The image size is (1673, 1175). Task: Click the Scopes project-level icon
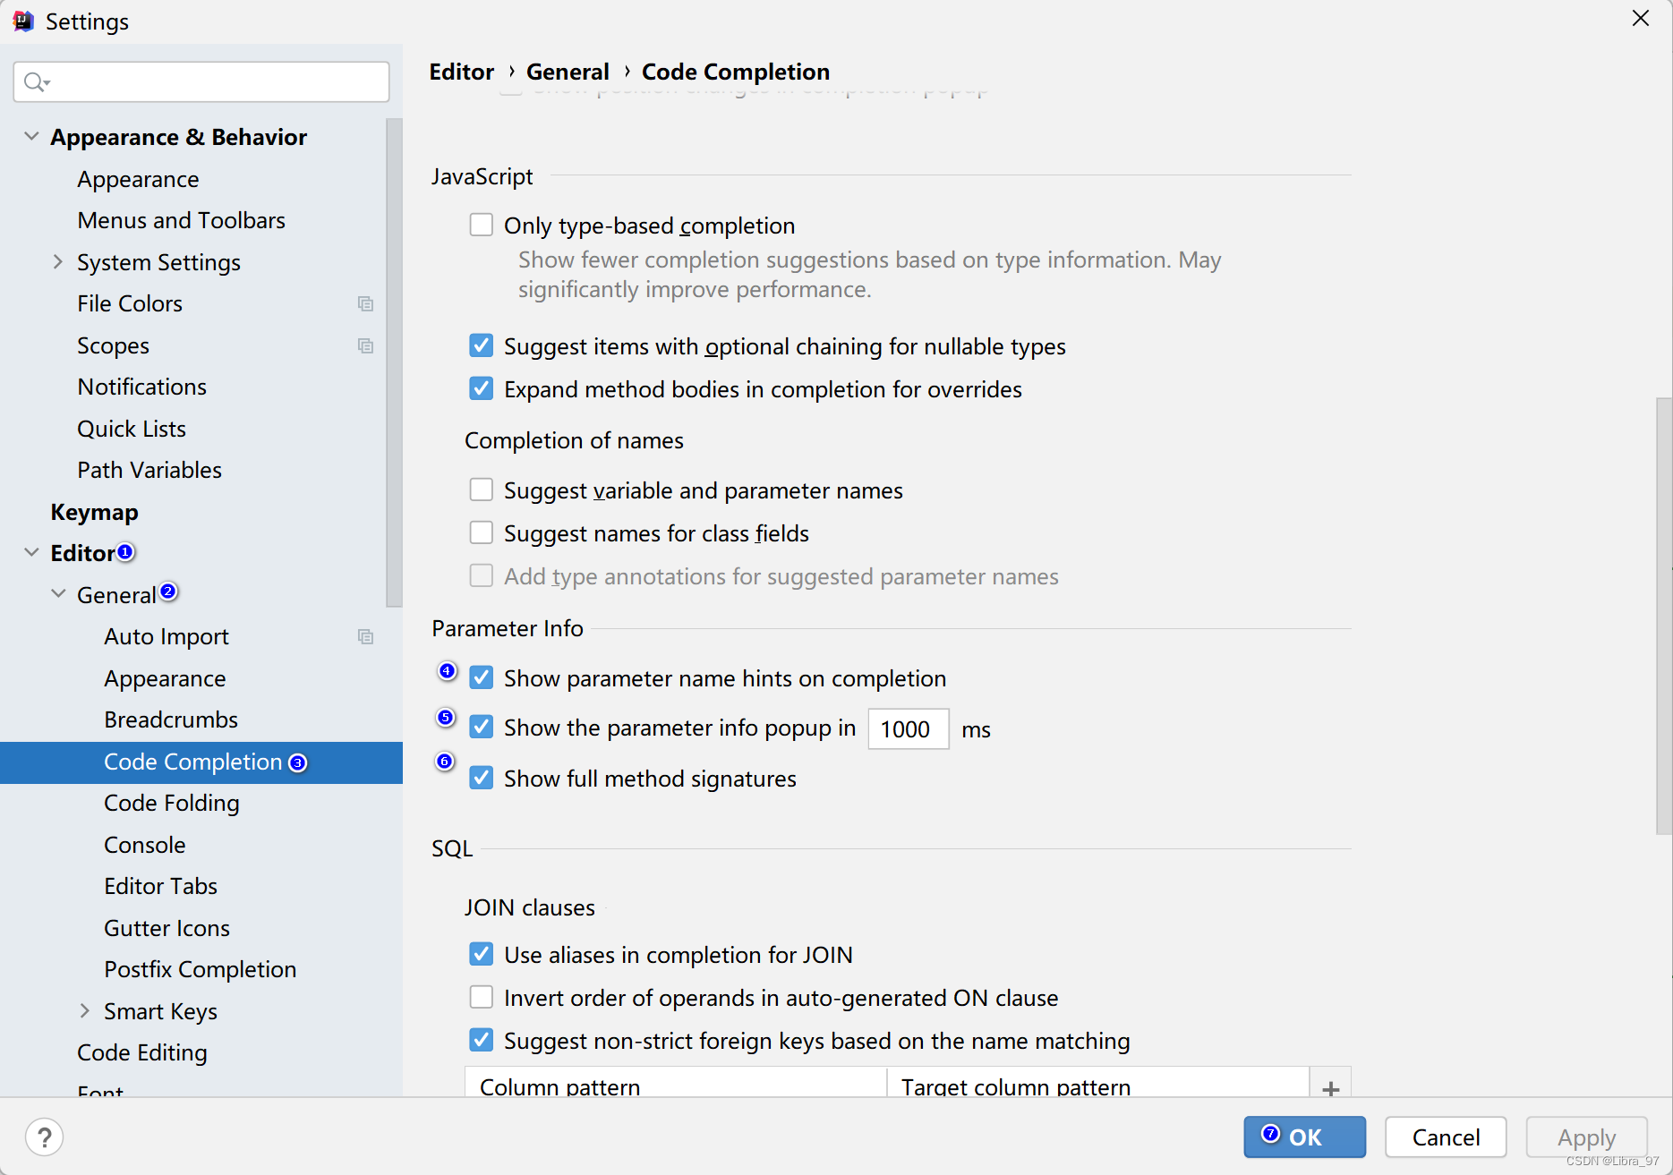pyautogui.click(x=365, y=346)
